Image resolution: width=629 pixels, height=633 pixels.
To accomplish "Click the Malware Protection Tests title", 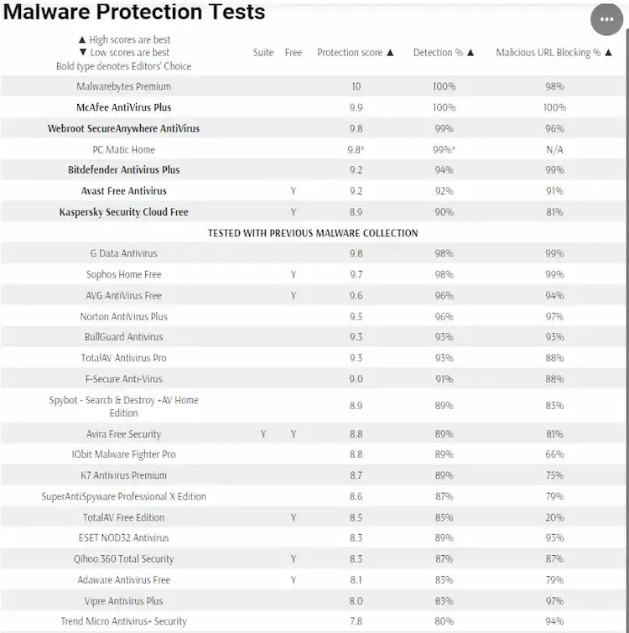I will (x=133, y=11).
